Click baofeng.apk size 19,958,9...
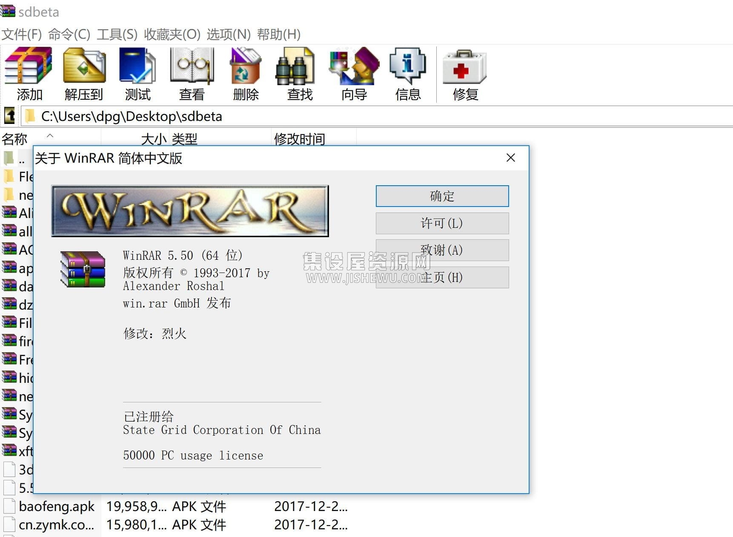 [136, 506]
